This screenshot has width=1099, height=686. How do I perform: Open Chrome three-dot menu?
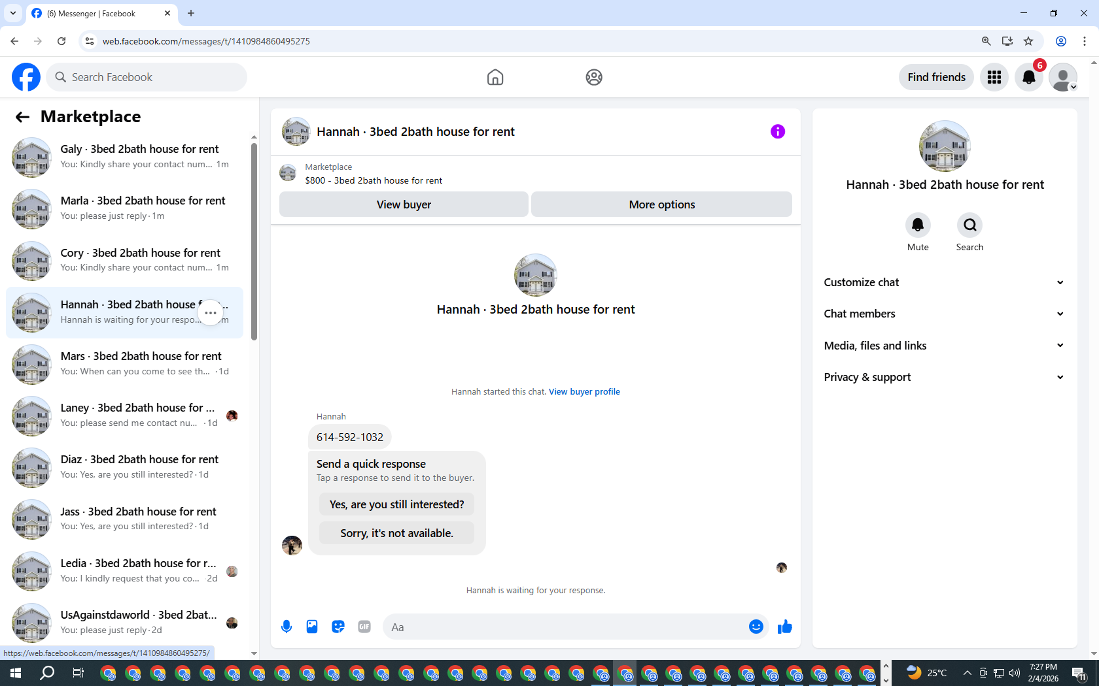(x=1085, y=41)
